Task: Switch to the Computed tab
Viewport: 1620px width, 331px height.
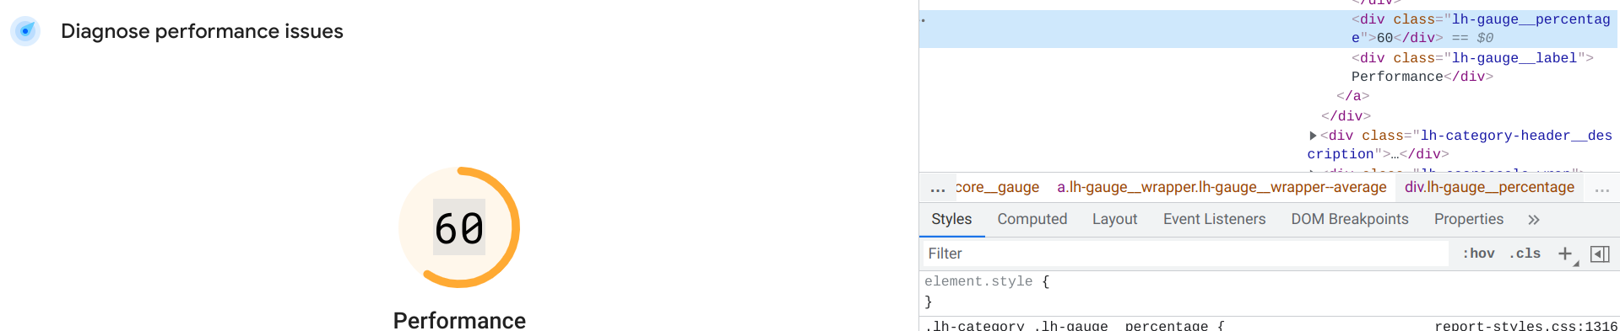Action: tap(1032, 219)
